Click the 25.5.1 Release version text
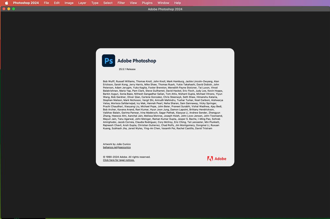Image resolution: width=330 pixels, height=219 pixels. click(127, 69)
